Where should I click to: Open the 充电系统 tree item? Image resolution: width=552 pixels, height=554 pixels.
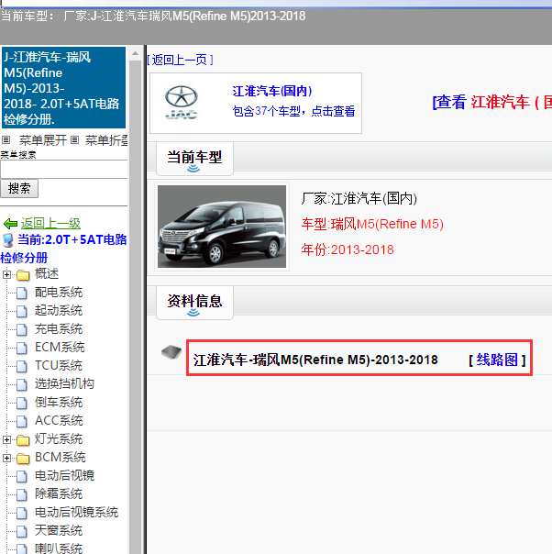tap(59, 329)
